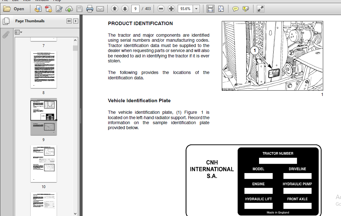The image size is (341, 216).
Task: Open the sign or edit document tool
Action: [x=59, y=9]
